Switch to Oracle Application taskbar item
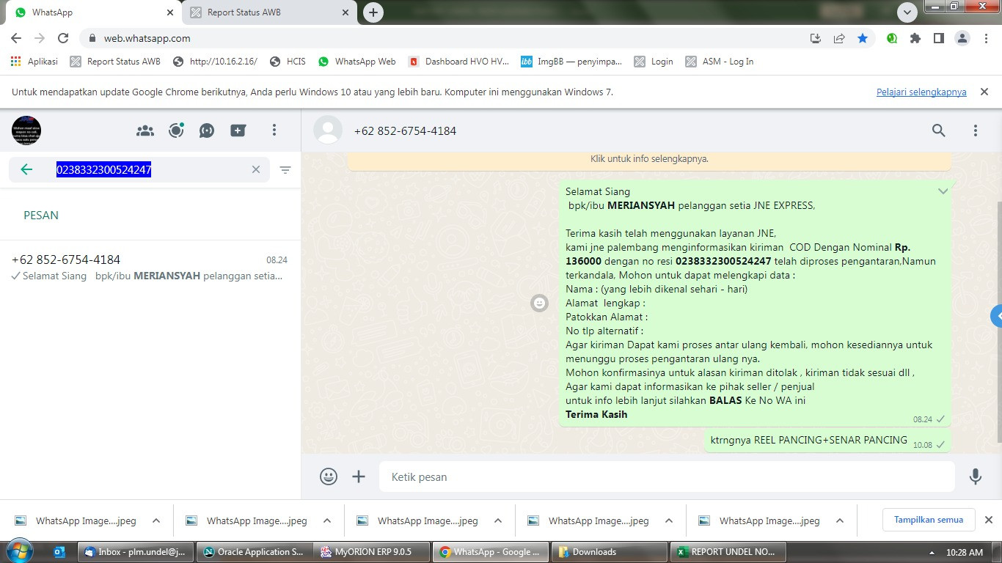Image resolution: width=1002 pixels, height=563 pixels. (x=255, y=552)
